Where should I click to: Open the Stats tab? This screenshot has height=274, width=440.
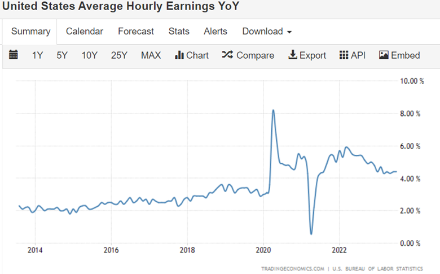(x=179, y=31)
